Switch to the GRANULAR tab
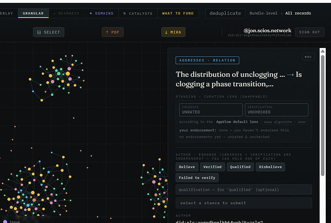 pos(34,13)
